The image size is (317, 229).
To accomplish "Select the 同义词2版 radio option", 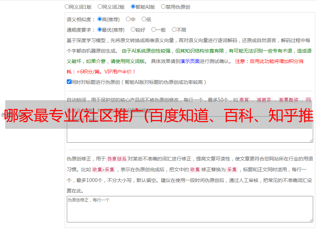I will [x=100, y=7].
